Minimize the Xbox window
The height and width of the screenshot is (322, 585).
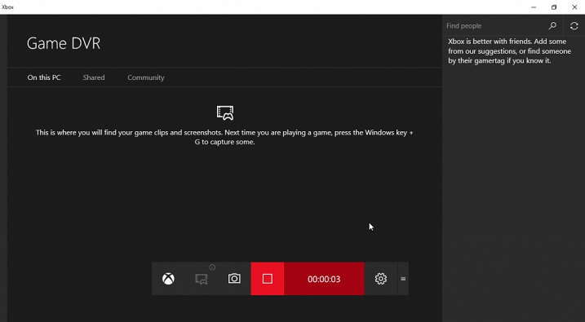pyautogui.click(x=534, y=7)
